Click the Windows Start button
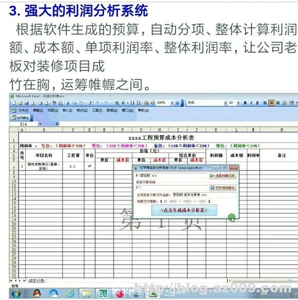The height and width of the screenshot is (300, 298). (16, 293)
